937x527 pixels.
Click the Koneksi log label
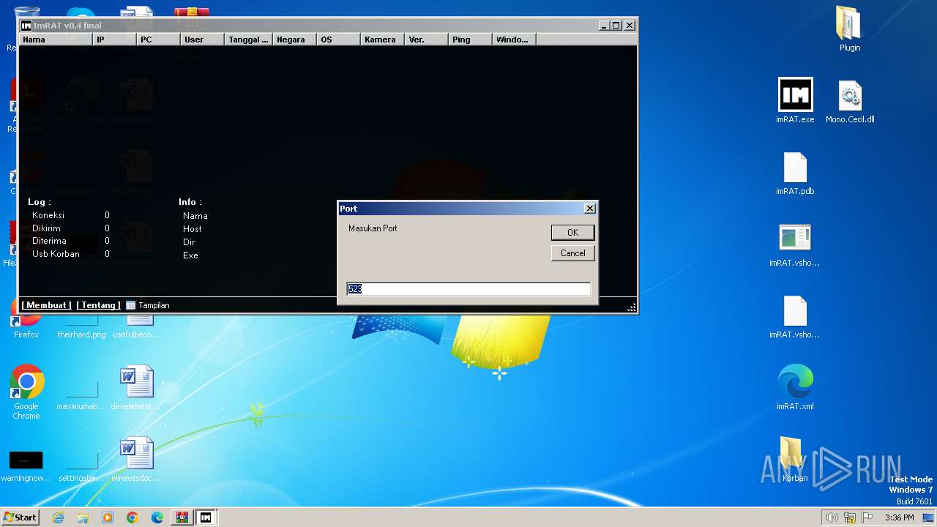tap(48, 215)
